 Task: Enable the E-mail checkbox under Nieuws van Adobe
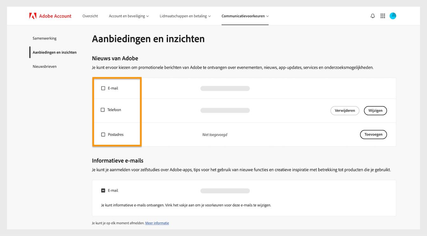[x=103, y=88]
